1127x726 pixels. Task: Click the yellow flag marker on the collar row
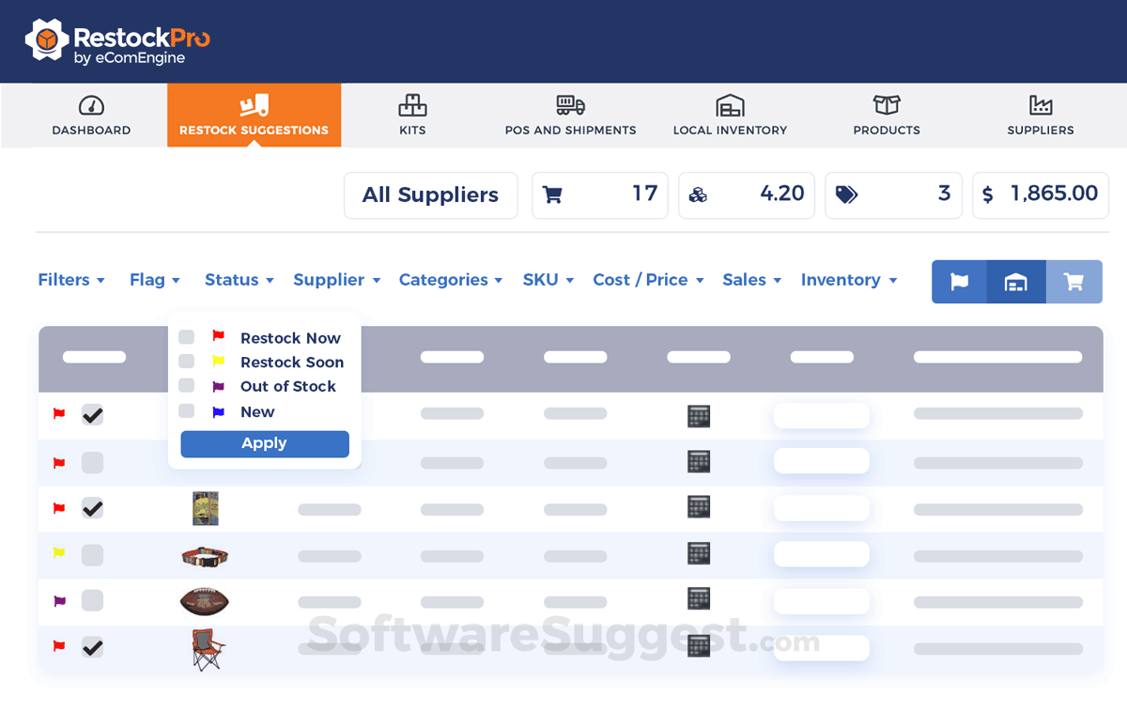click(x=58, y=554)
